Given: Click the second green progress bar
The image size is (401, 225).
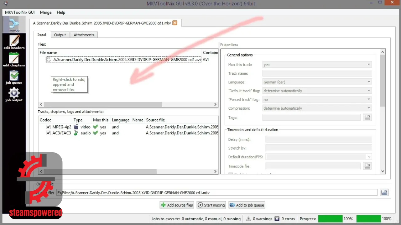Looking at the screenshot, I should click(x=369, y=219).
